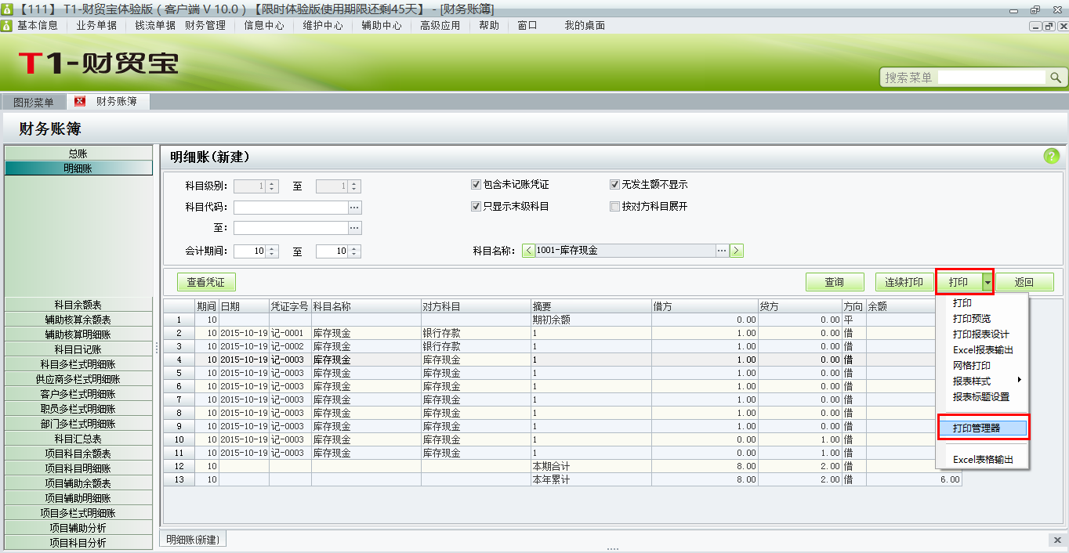Open 财务管理 menu
This screenshot has width=1069, height=553.
tap(205, 25)
